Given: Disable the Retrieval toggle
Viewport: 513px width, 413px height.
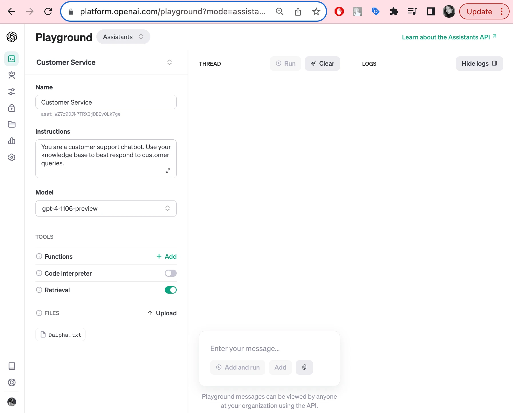Looking at the screenshot, I should pos(170,290).
